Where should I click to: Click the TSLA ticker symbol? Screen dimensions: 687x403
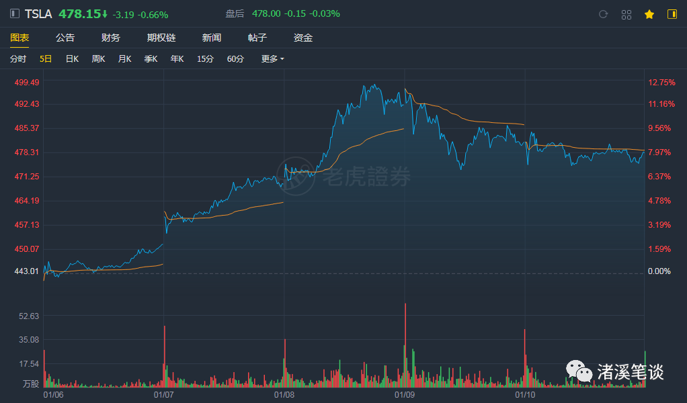[40, 14]
